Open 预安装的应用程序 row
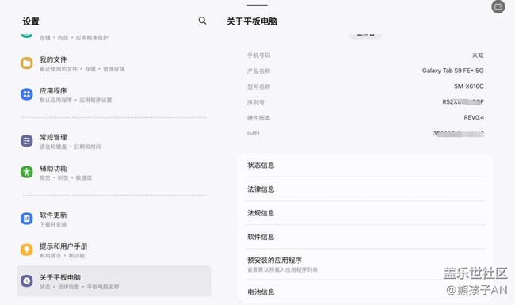The height and width of the screenshot is (305, 515). click(365, 265)
